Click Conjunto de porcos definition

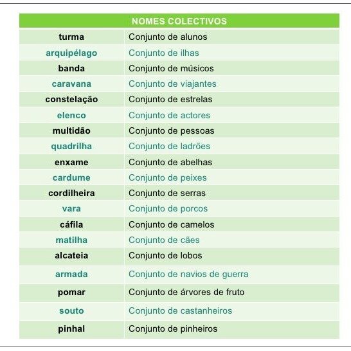point(168,209)
